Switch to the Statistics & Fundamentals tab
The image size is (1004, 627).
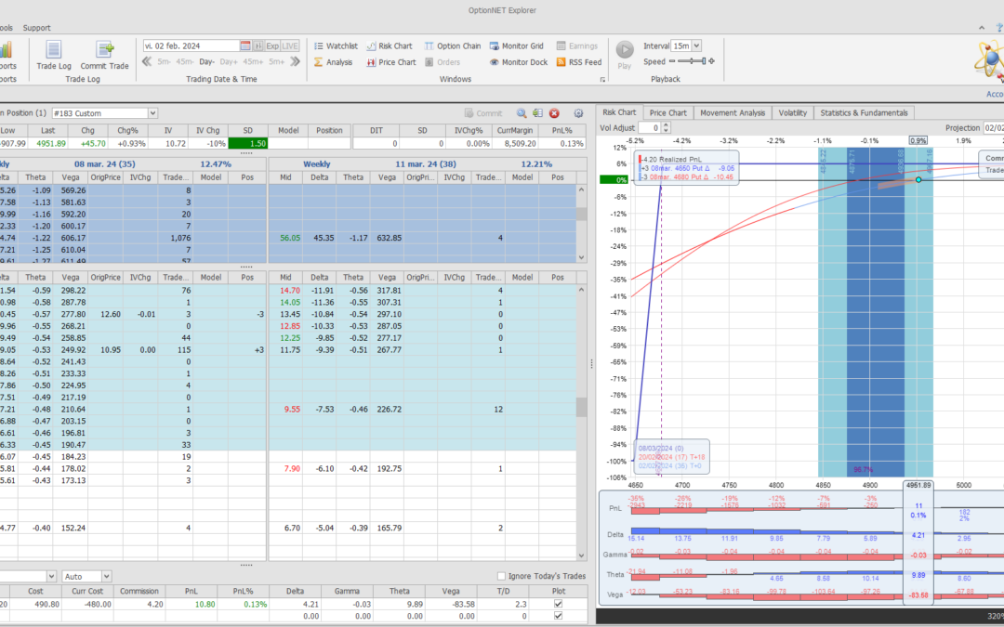(864, 112)
